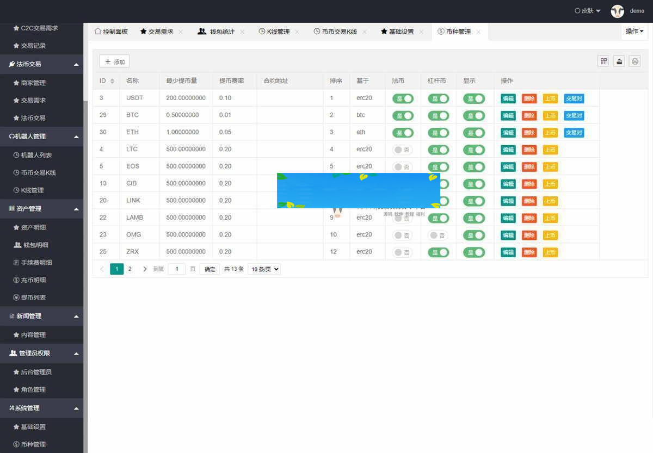
Task: Click the page number input field
Action: point(176,269)
